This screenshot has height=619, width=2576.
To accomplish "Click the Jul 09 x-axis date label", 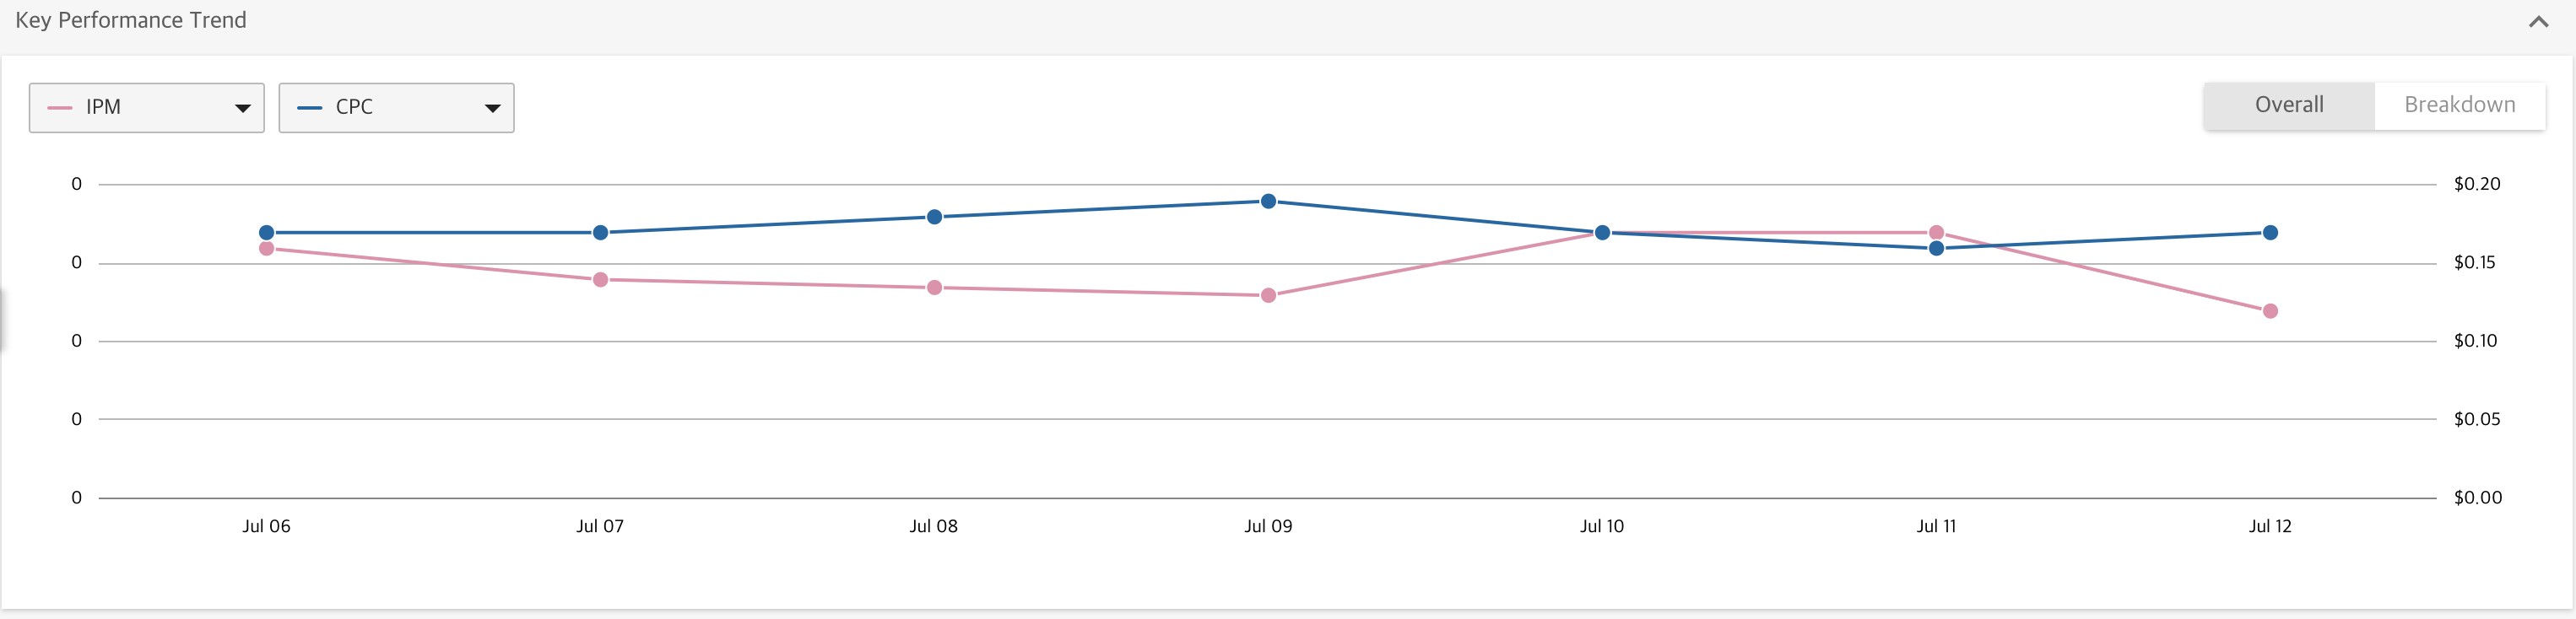I will pyautogui.click(x=1268, y=526).
